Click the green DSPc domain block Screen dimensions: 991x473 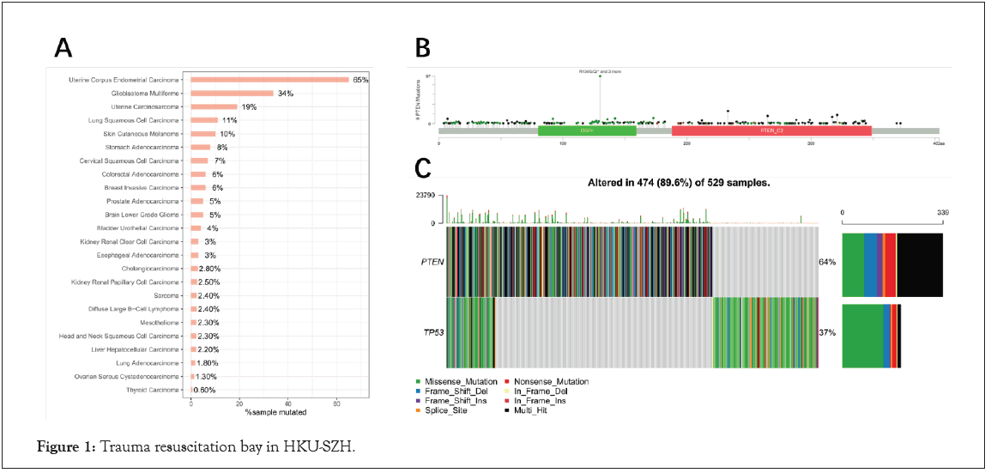[x=587, y=130]
